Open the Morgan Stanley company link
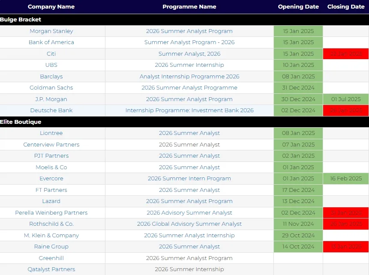The height and width of the screenshot is (275, 369). click(x=51, y=31)
